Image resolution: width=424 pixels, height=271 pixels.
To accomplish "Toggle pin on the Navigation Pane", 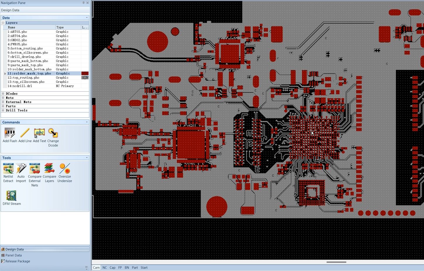I will tap(83, 3).
